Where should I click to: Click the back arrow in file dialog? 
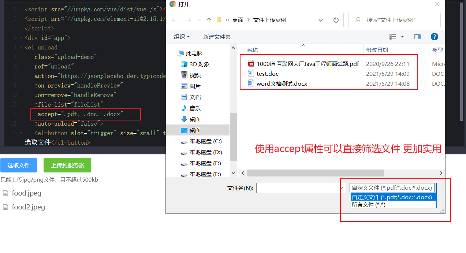(x=174, y=20)
